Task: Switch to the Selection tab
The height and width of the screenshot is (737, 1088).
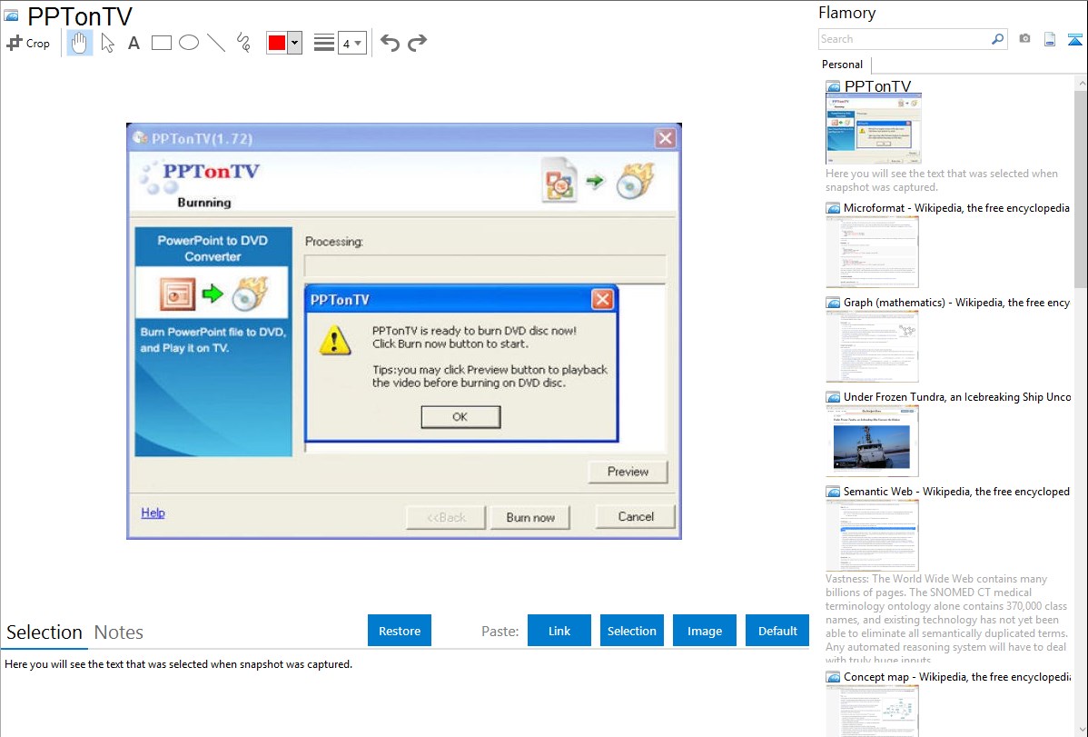Action: tap(45, 632)
